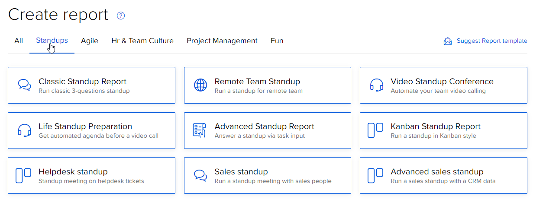Click the Sales standup chat bubbles icon
Image resolution: width=533 pixels, height=199 pixels.
tap(200, 176)
